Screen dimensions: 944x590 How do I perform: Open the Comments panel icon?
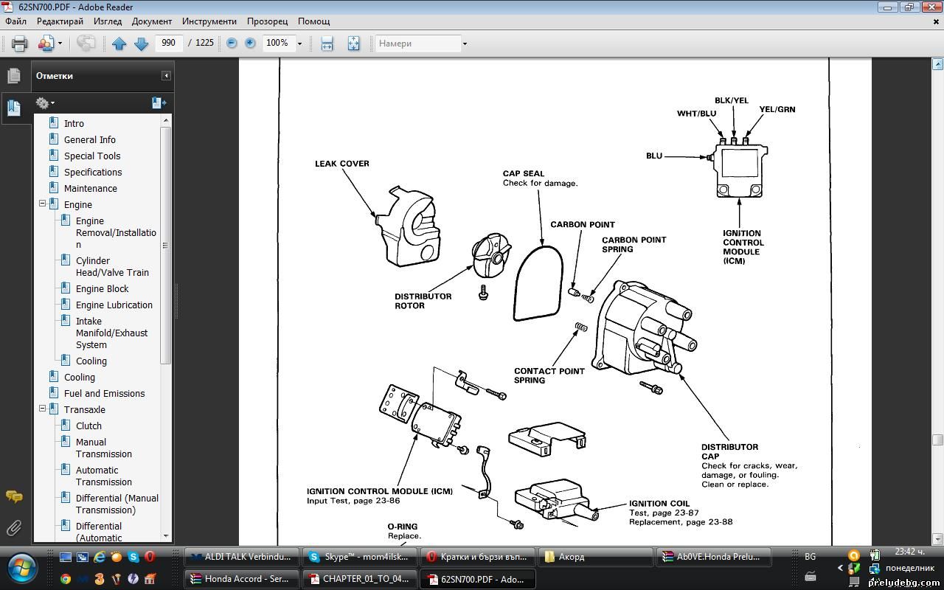pos(13,496)
